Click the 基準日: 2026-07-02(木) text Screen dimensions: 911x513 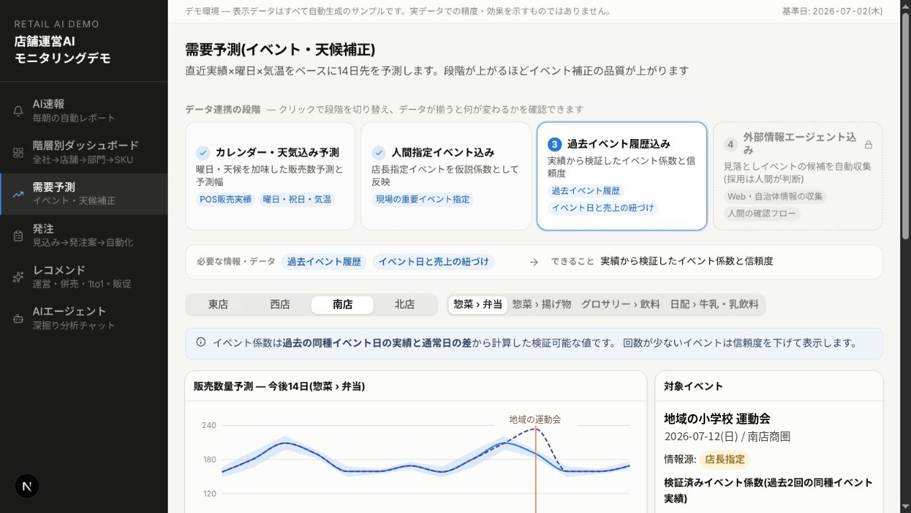832,12
